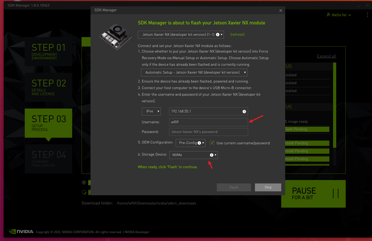This screenshot has width=372, height=241.
Task: Click info icon next to Pre-Config
Action: (199, 143)
